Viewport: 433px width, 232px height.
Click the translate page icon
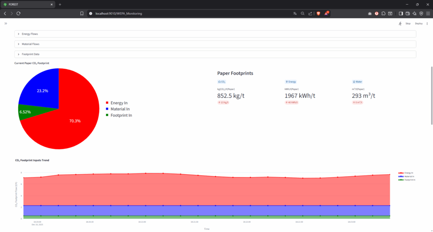(x=295, y=13)
